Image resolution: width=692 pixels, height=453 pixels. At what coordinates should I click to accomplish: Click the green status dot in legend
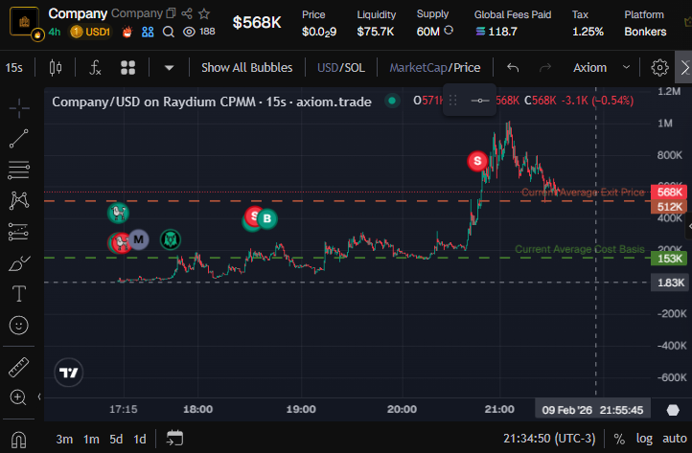click(391, 101)
